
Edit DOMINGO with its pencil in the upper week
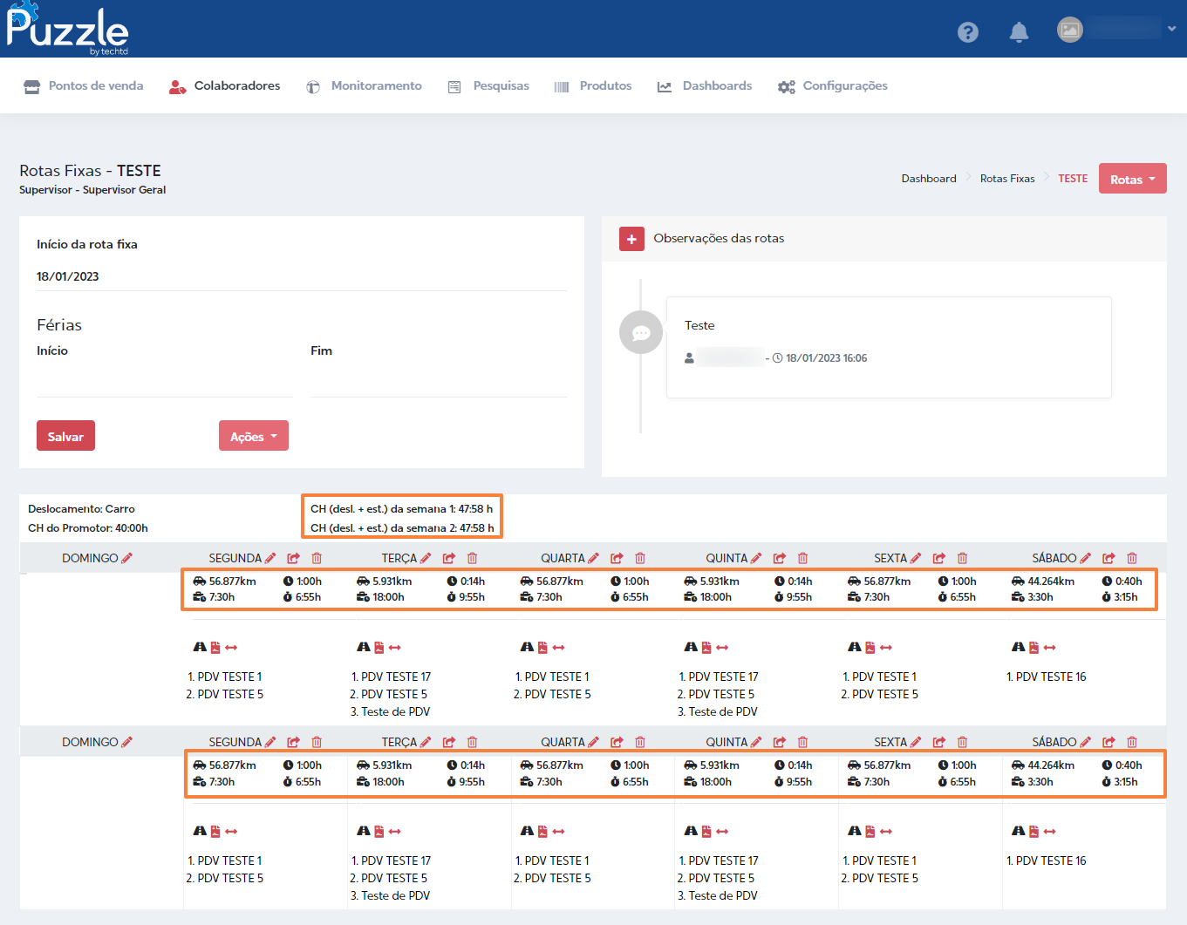tap(126, 558)
